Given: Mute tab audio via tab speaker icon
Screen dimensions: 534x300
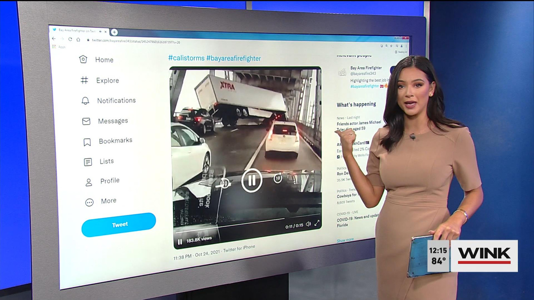Looking at the screenshot, I should pyautogui.click(x=101, y=32).
